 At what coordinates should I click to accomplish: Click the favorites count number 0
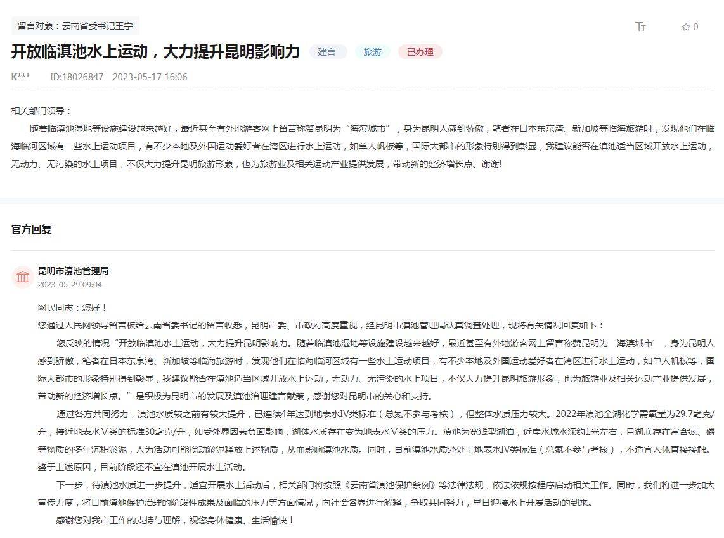point(695,27)
